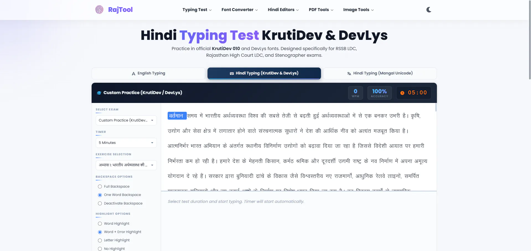Click the passage panel scrollbar
This screenshot has width=531, height=251.
click(436, 107)
